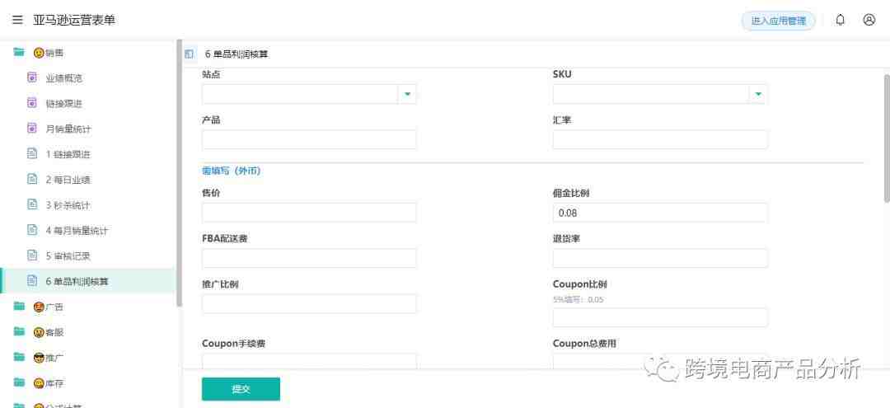The height and width of the screenshot is (408, 890).
Task: Open the notifications bell
Action: tap(840, 20)
